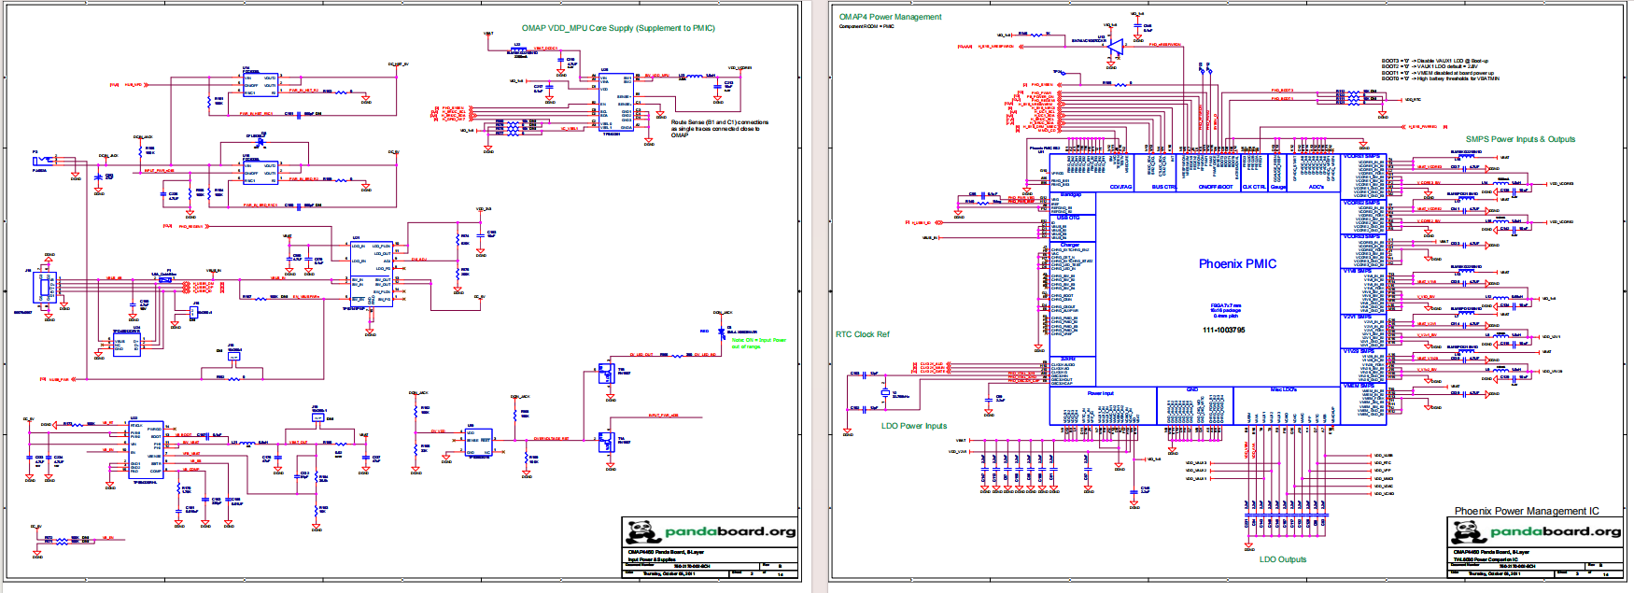Screen dimensions: 1634x593
Task: Click the pandaboard.org logo on left sheet
Action: 711,531
